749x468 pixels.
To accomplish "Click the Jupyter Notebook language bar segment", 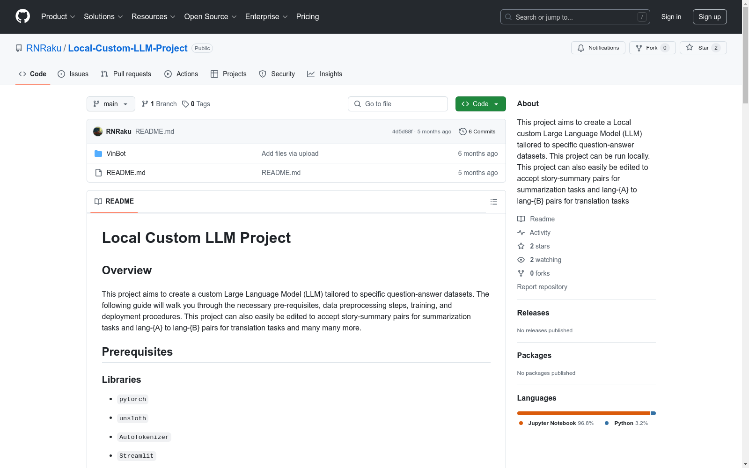I will pos(584,413).
